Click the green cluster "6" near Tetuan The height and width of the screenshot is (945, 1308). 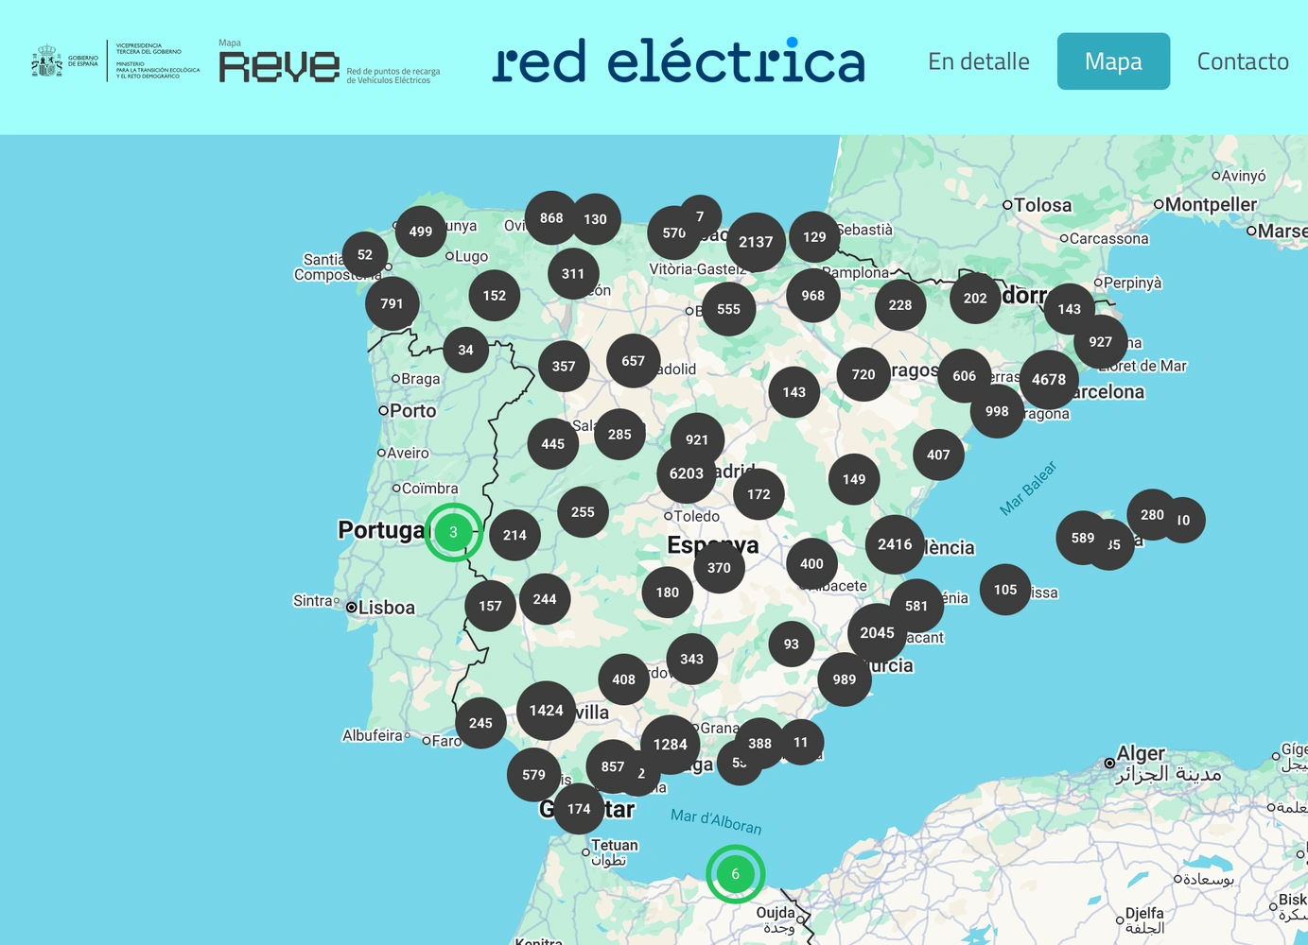pyautogui.click(x=736, y=874)
